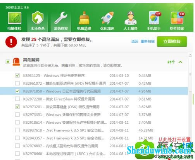The image size is (195, 160).
Task: Check KB2978668 LRPC patch checkbox
Action: pos(17,153)
